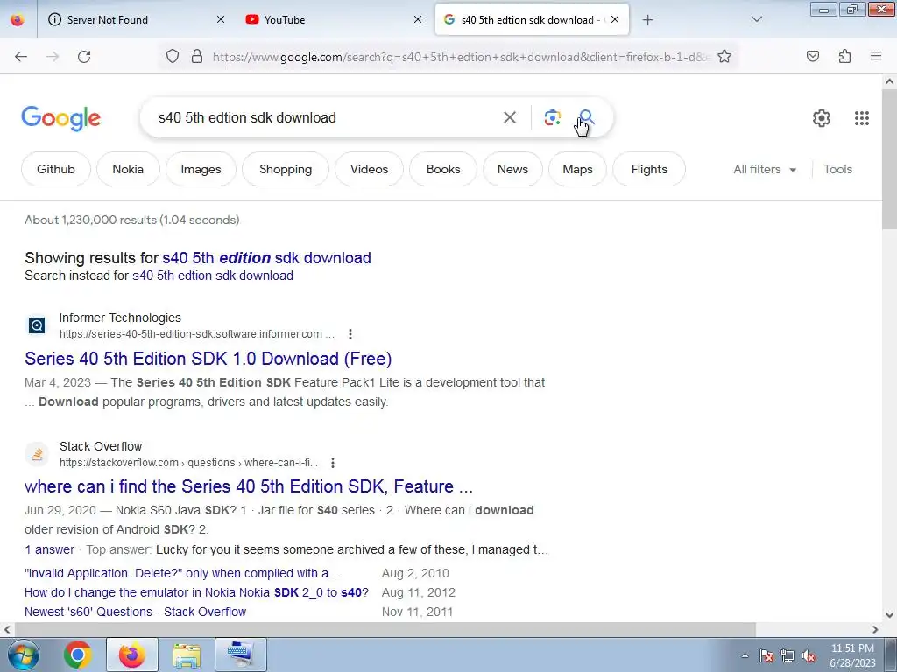Open the tracking protection shield icon
The width and height of the screenshot is (897, 672).
(x=173, y=56)
